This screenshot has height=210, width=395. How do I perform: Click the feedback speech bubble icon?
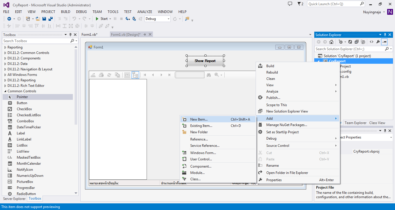click(290, 4)
